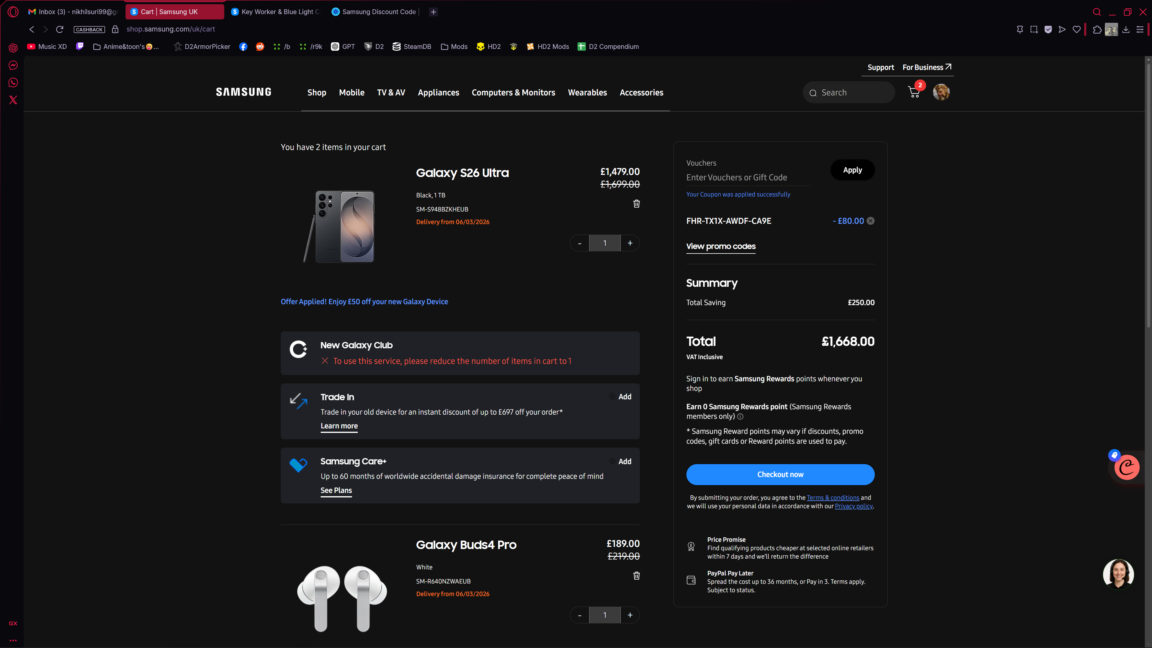Decrease Galaxy Buds4 Pro quantity

(580, 615)
